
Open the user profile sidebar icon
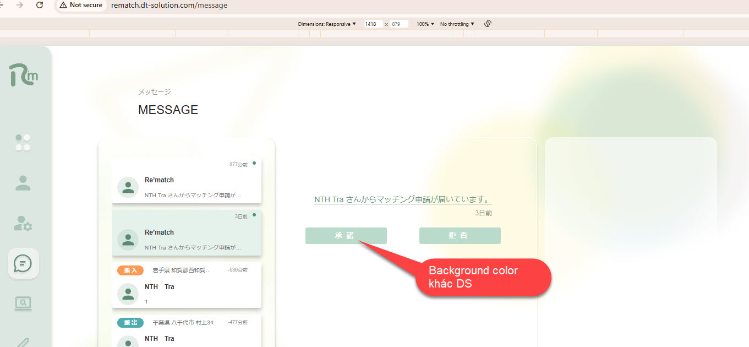[x=23, y=183]
